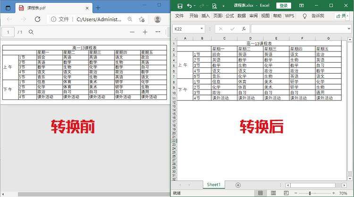Click the 告诉我 search field
Image resolution: width=354 pixels, height=197 pixels.
[x=318, y=16]
